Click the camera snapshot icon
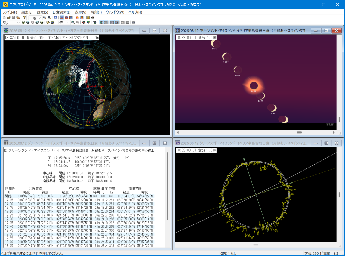Viewport: 345px width, 256px height. tap(93, 18)
